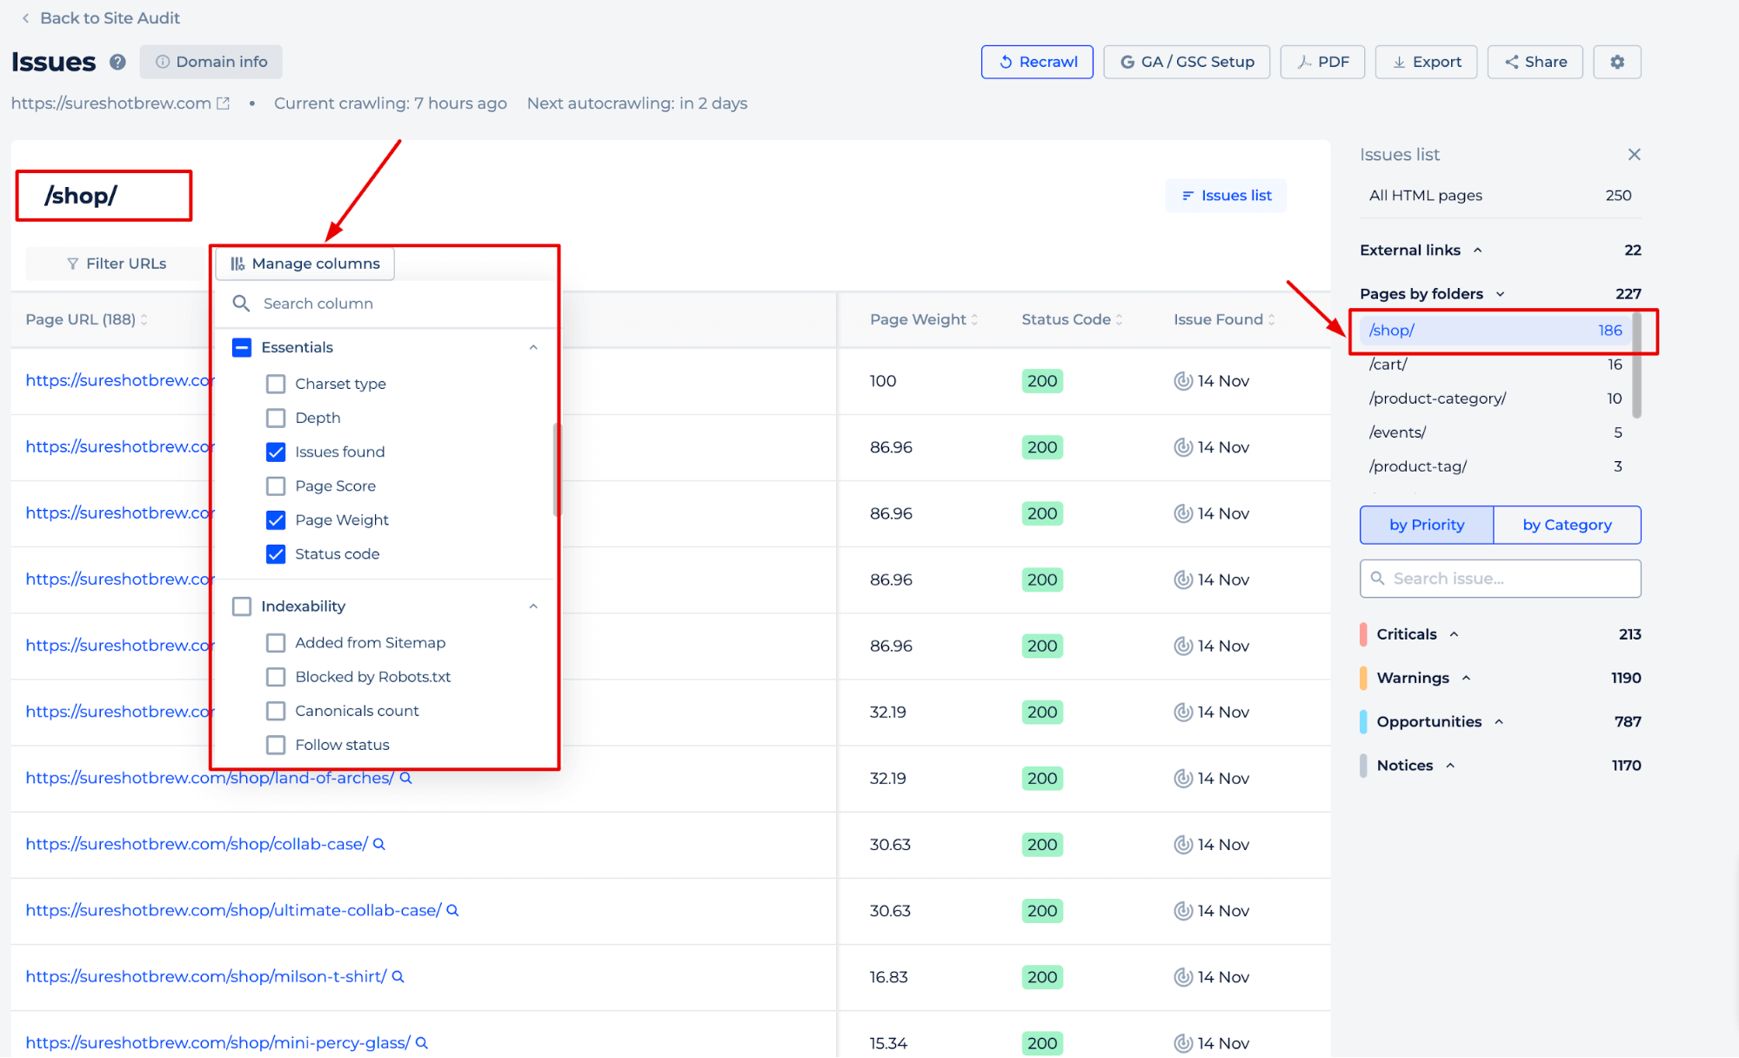Viewport: 1739px width, 1058px height.
Task: Collapse the Essentials section
Action: point(533,346)
